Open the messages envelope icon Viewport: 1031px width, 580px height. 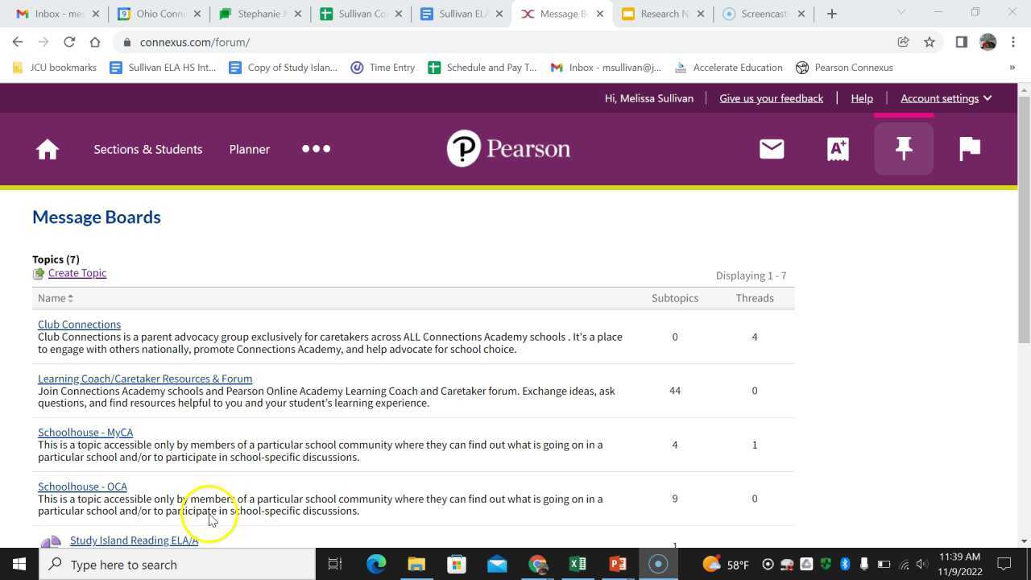771,149
